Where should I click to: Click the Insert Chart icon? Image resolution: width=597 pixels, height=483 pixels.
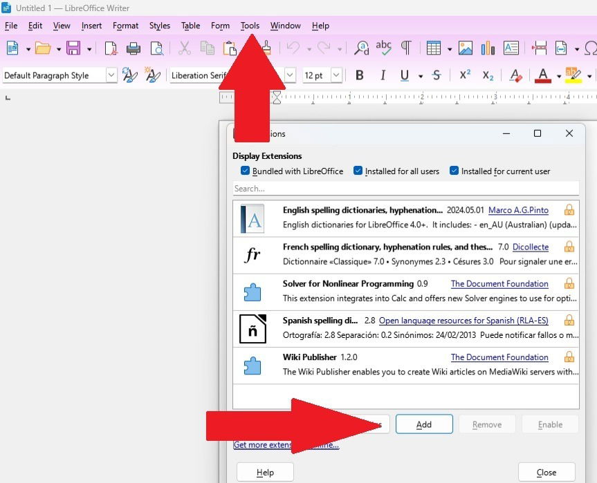pyautogui.click(x=488, y=48)
